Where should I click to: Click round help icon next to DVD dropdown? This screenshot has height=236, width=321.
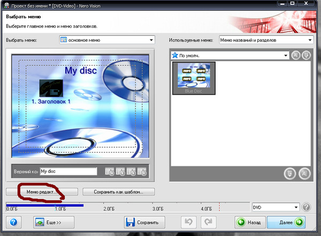(x=306, y=207)
